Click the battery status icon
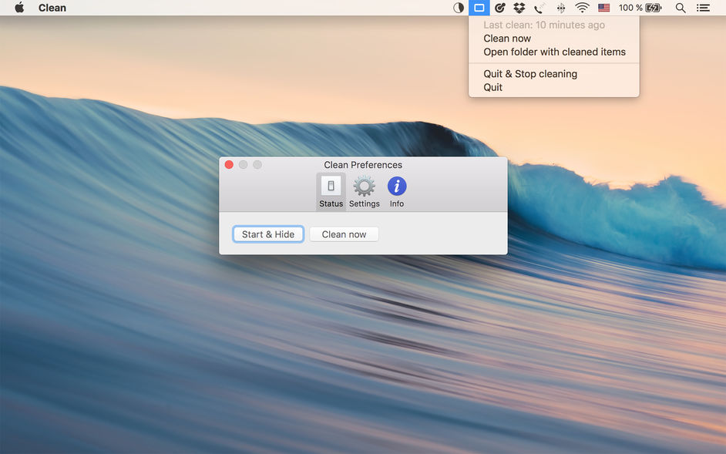Screen dimensions: 726x454 click(654, 8)
